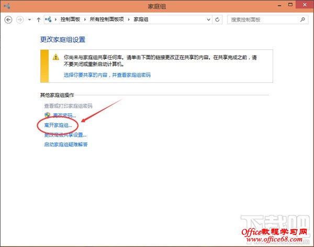Launch 启动家庭组疑难解答 link
314x247 pixels.
[x=66, y=144]
